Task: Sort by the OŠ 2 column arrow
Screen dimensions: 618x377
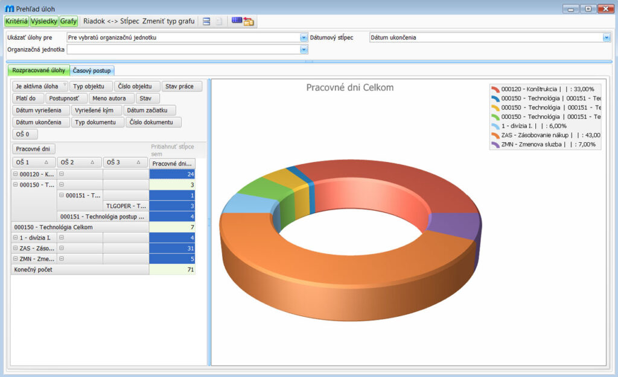Action: coord(92,163)
